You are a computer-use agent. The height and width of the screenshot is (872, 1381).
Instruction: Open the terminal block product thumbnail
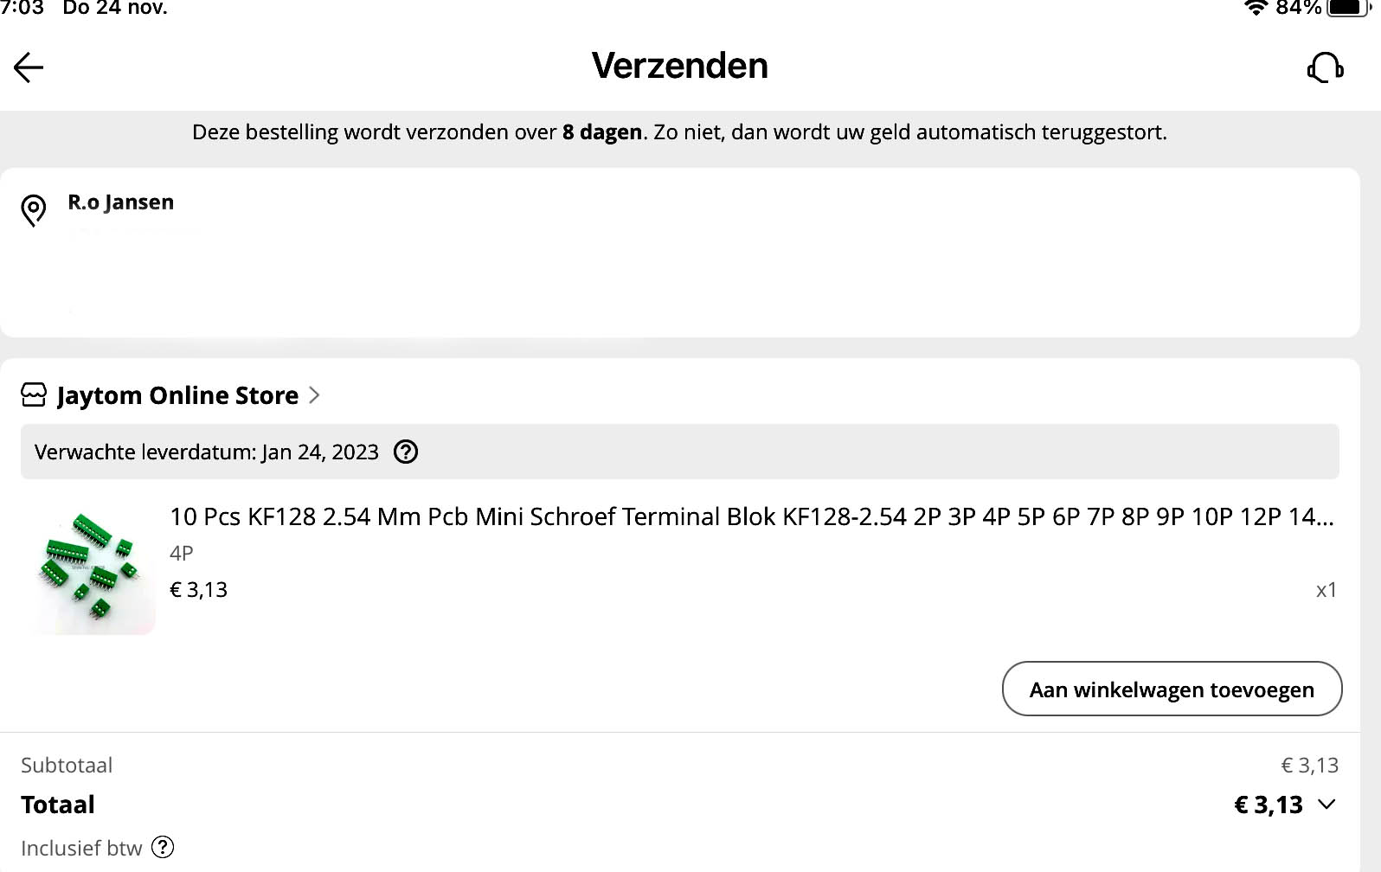pyautogui.click(x=90, y=567)
